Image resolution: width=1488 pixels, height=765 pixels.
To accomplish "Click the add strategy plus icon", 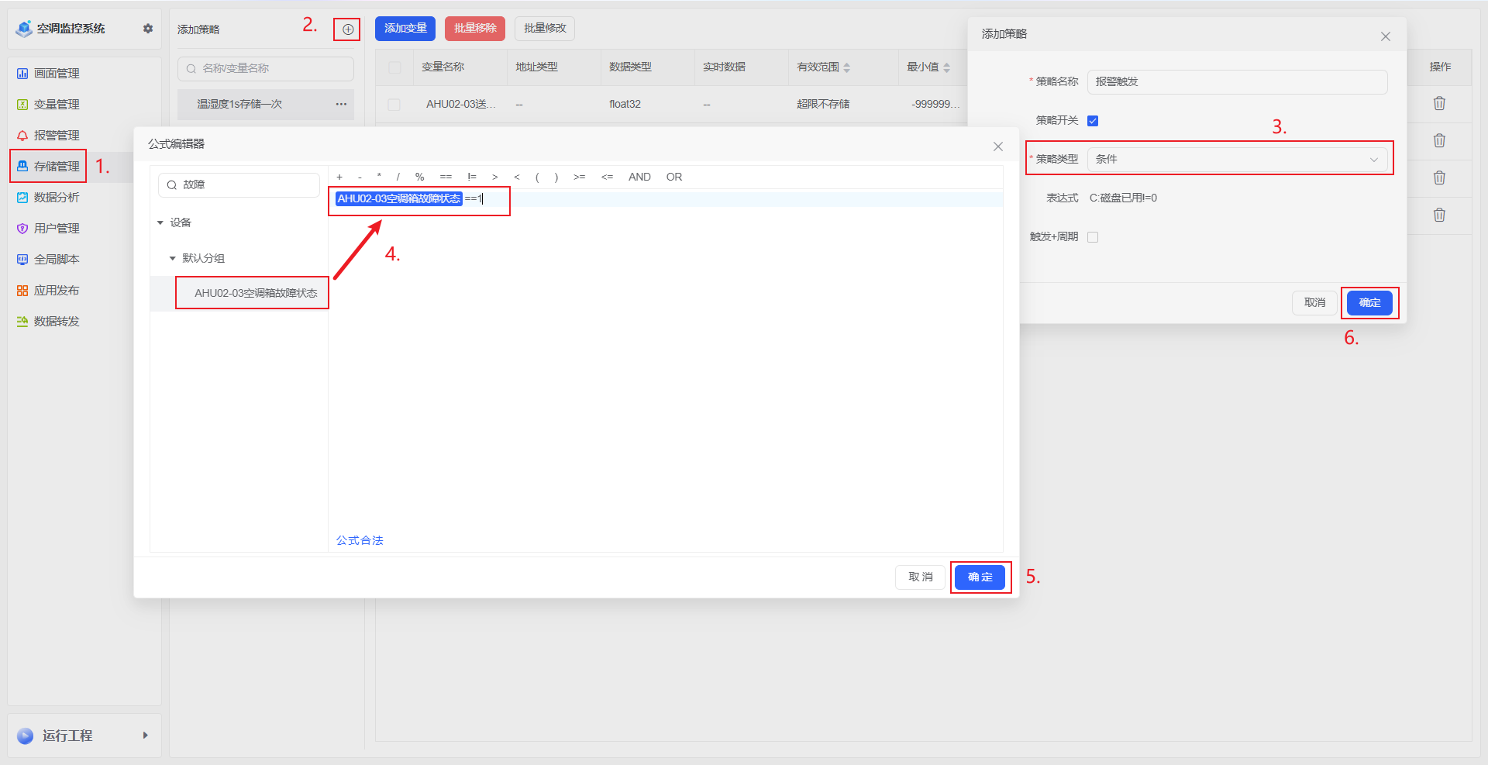I will tap(348, 29).
